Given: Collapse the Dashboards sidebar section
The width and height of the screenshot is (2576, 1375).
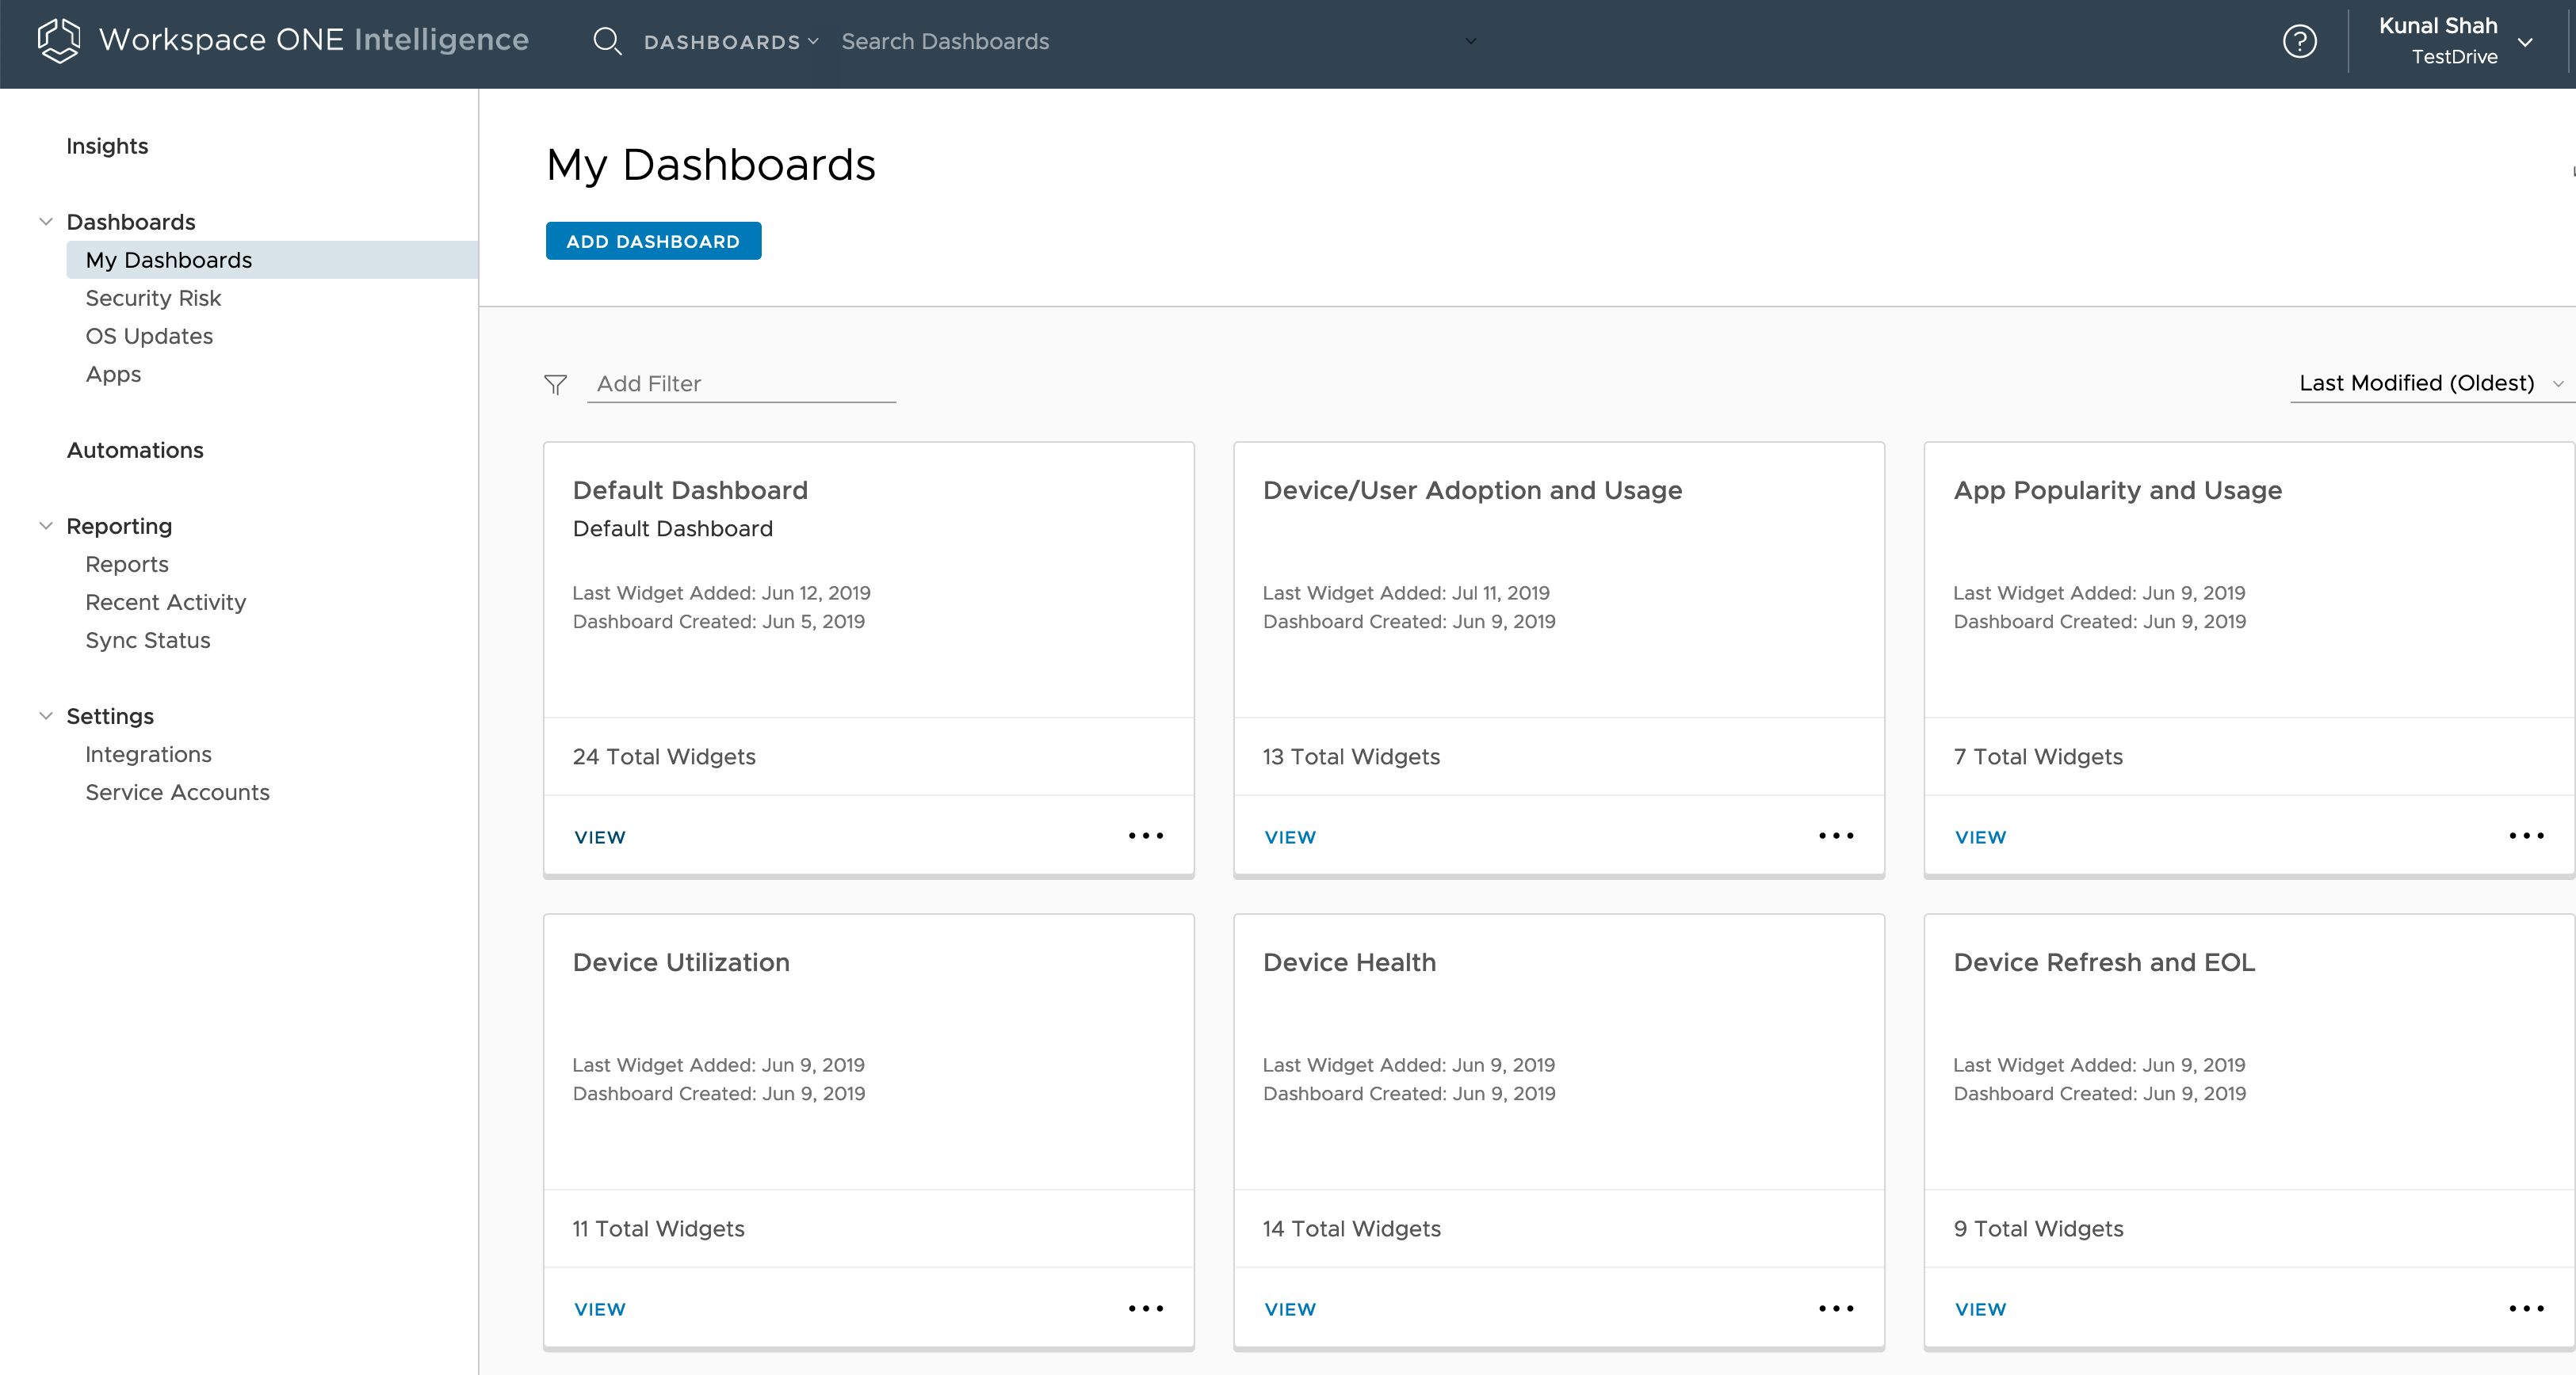Looking at the screenshot, I should point(46,222).
